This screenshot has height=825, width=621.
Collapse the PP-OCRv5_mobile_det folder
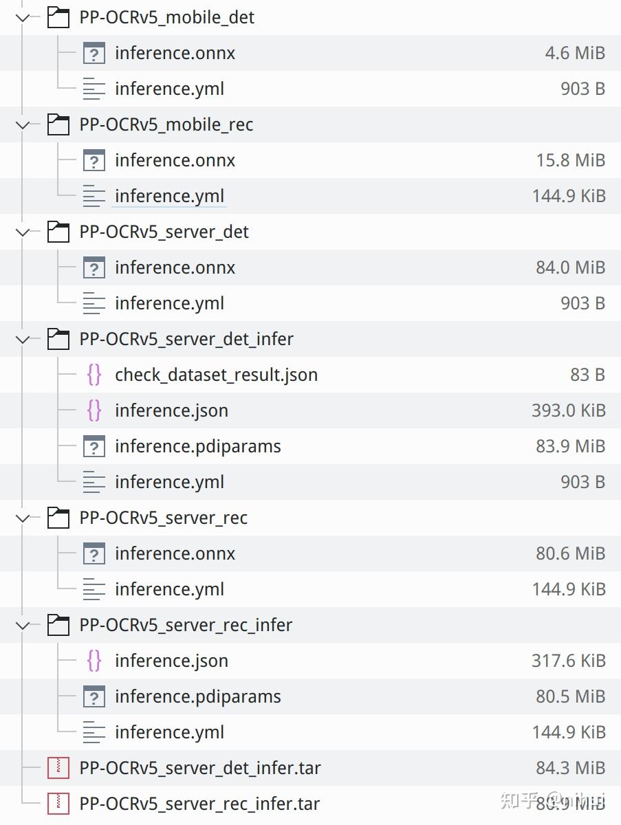(23, 18)
